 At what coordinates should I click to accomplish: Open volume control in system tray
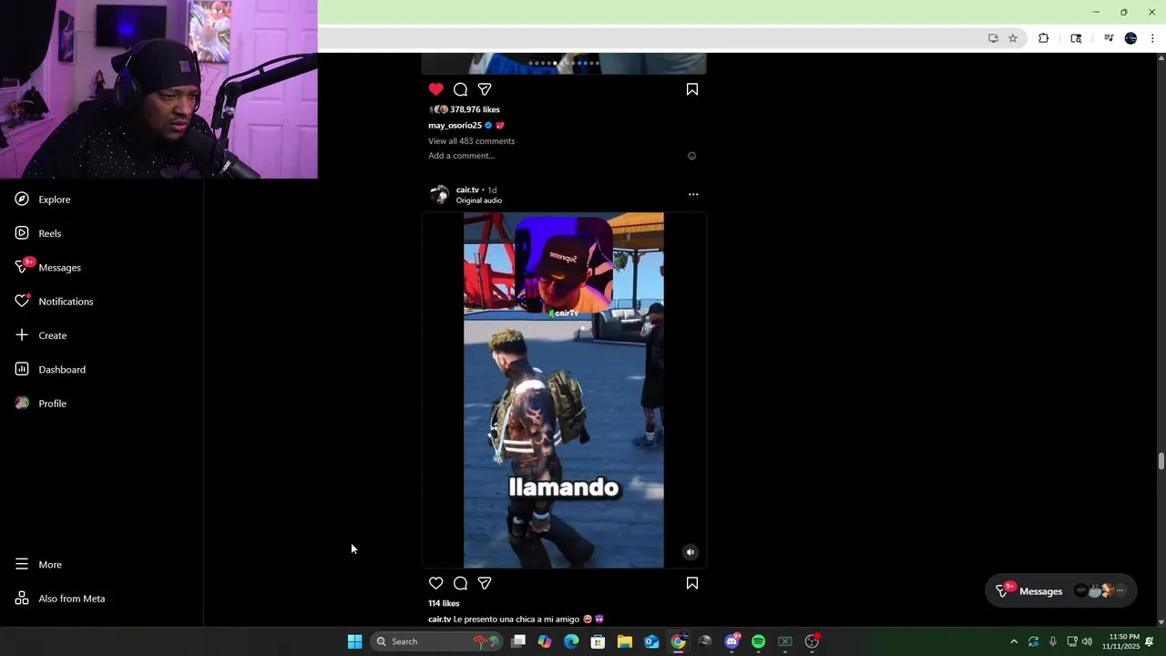pyautogui.click(x=1088, y=641)
